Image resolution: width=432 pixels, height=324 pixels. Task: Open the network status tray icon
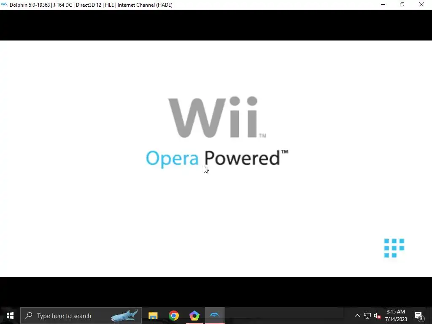[367, 316]
